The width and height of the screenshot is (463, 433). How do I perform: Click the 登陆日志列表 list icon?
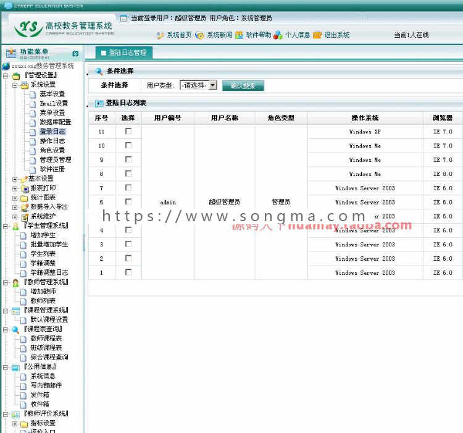[x=99, y=103]
